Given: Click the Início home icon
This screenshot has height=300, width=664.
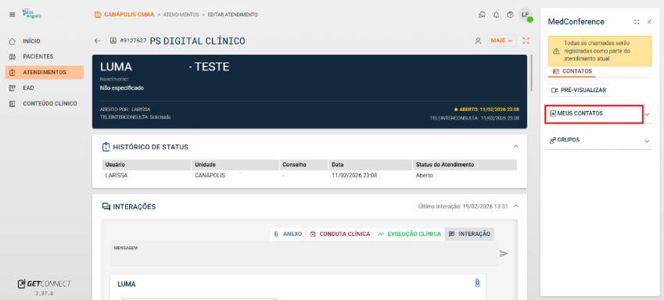Looking at the screenshot, I should tap(13, 41).
